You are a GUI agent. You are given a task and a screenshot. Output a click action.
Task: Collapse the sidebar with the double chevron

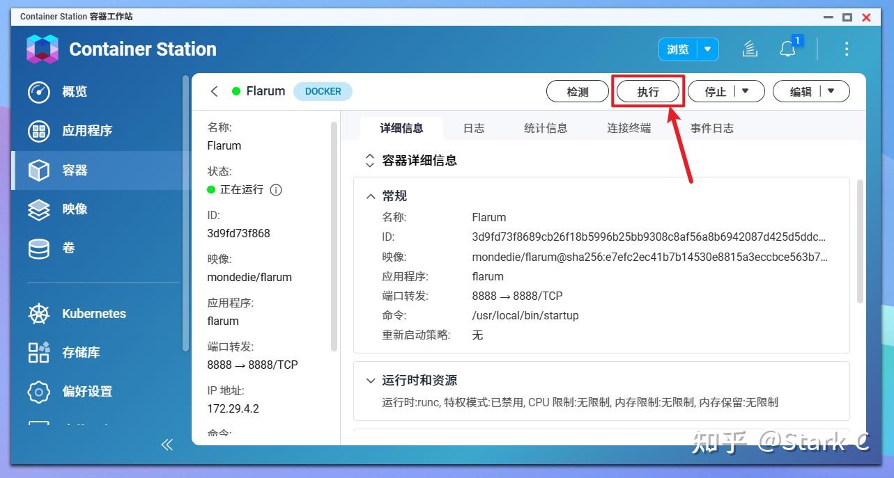point(167,445)
